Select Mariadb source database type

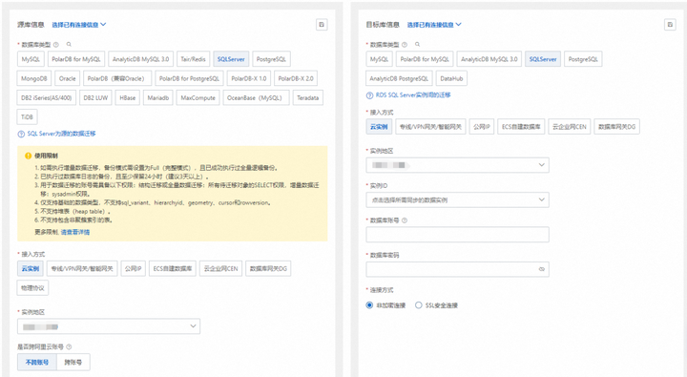coord(158,97)
